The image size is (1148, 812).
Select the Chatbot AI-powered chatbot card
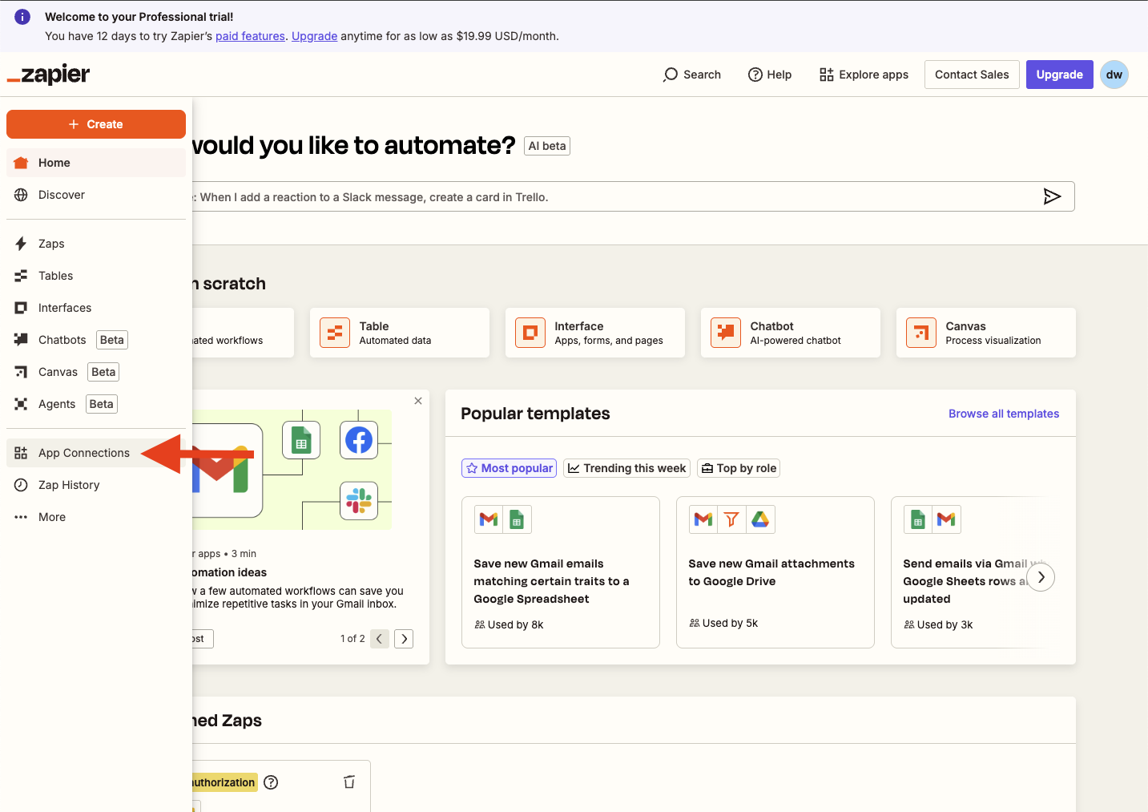tap(791, 333)
